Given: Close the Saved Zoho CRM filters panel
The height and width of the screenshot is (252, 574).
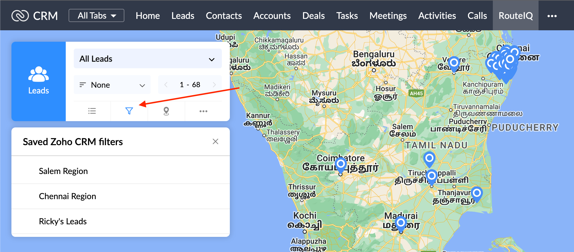Looking at the screenshot, I should (x=216, y=141).
